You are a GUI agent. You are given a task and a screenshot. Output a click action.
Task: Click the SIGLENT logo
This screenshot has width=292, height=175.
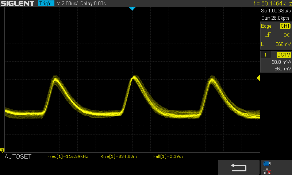[18, 3]
